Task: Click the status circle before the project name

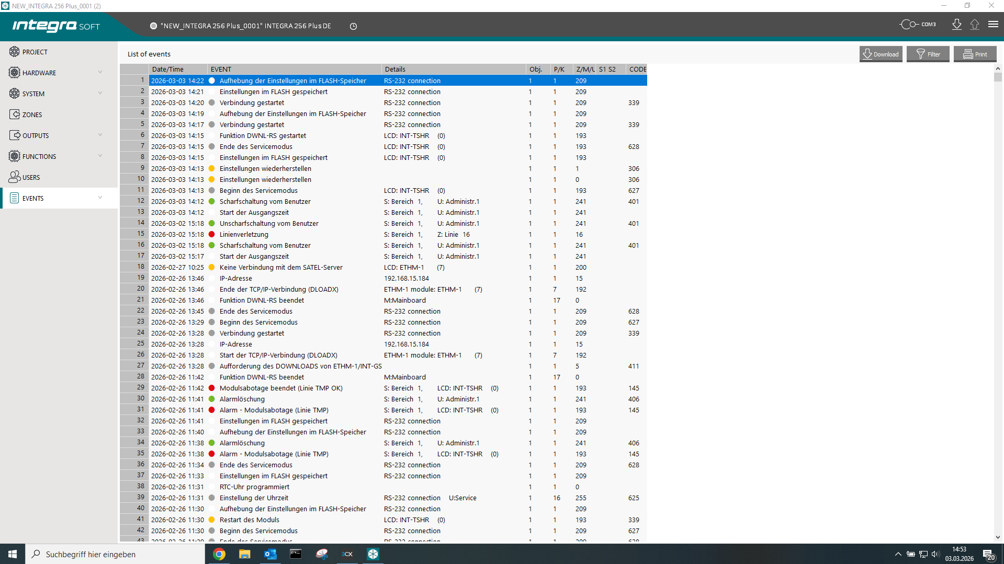Action: pos(153,26)
